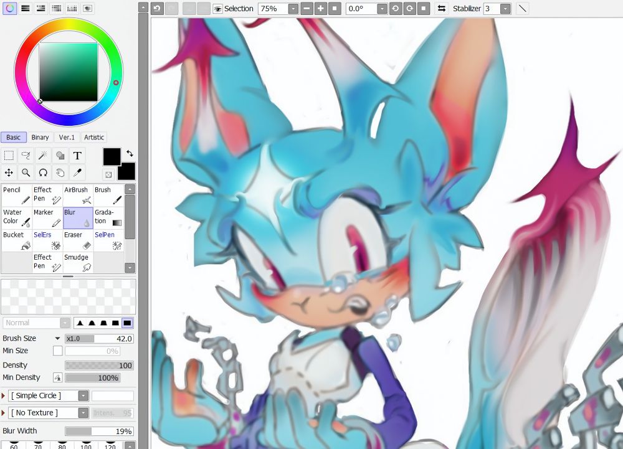
Task: Choose the AirBrush tool
Action: coord(78,195)
